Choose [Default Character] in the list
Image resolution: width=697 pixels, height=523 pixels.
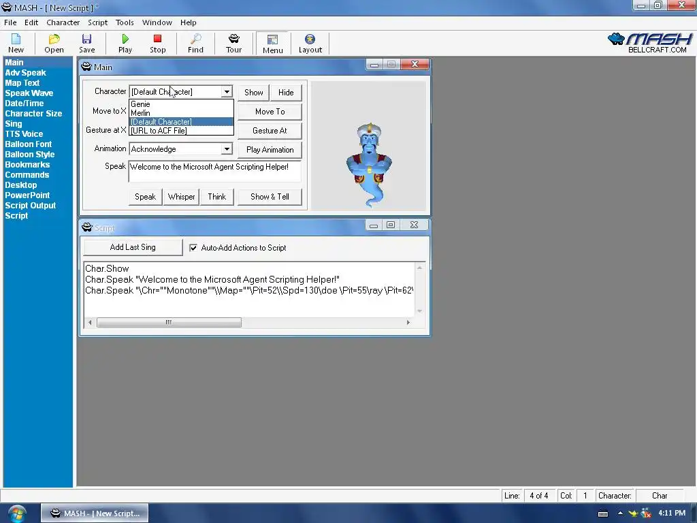tap(181, 122)
